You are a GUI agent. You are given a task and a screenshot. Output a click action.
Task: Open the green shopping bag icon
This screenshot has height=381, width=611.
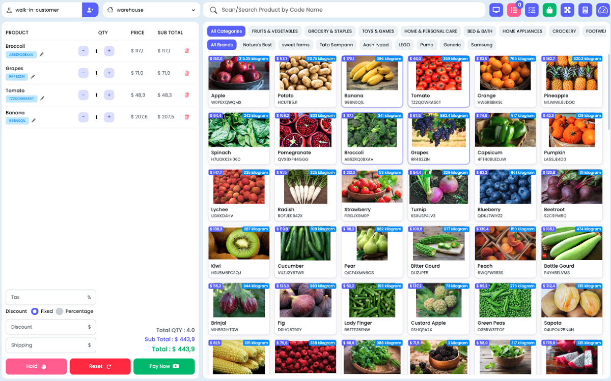pyautogui.click(x=549, y=10)
